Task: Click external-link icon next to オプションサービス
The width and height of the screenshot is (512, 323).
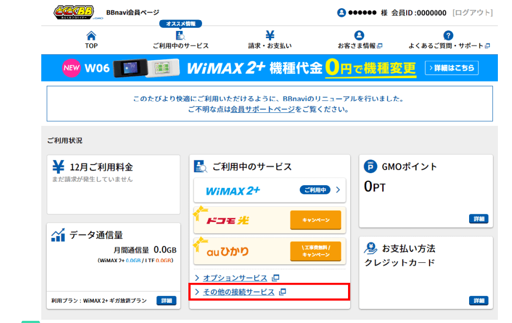Action: pyautogui.click(x=276, y=277)
